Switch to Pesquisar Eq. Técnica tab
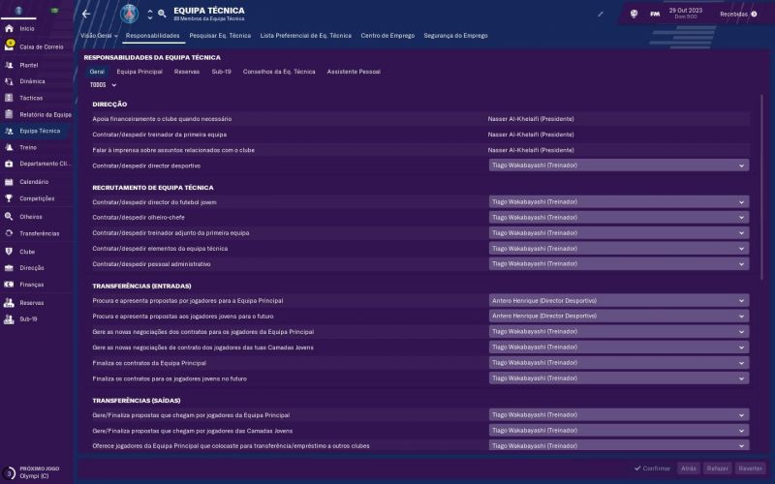 (220, 35)
